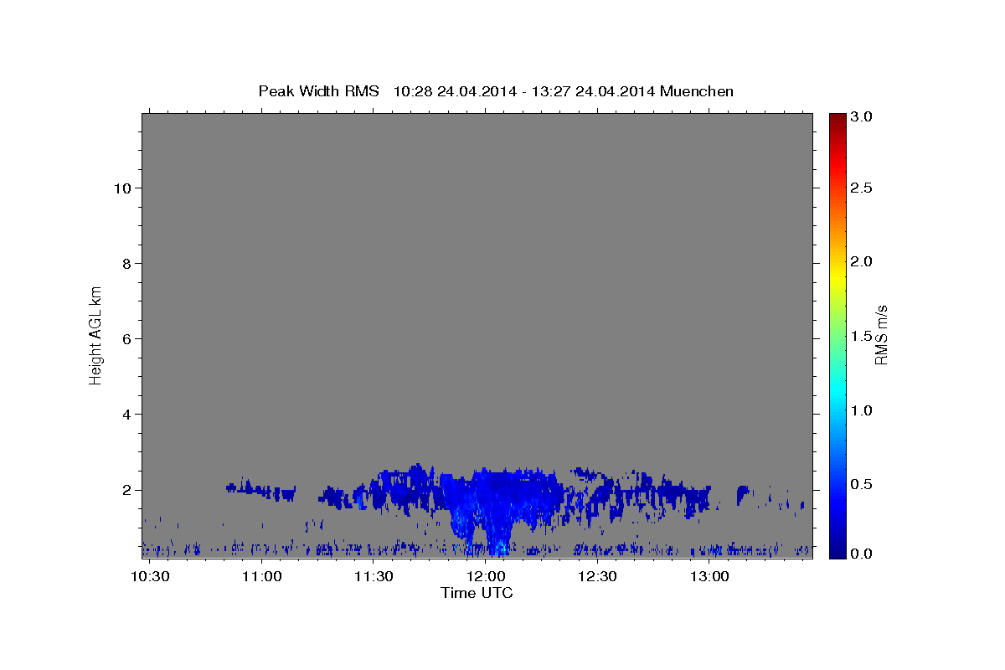This screenshot has height=670, width=1005.
Task: Click the colorbar value 2.0
Action: [x=862, y=262]
